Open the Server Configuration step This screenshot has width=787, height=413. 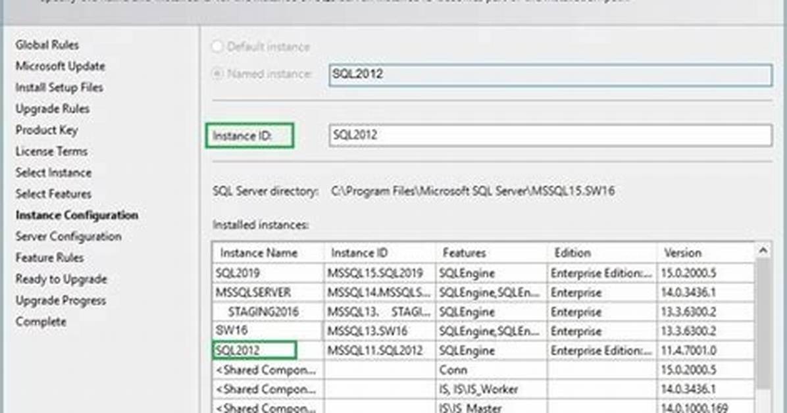point(68,236)
